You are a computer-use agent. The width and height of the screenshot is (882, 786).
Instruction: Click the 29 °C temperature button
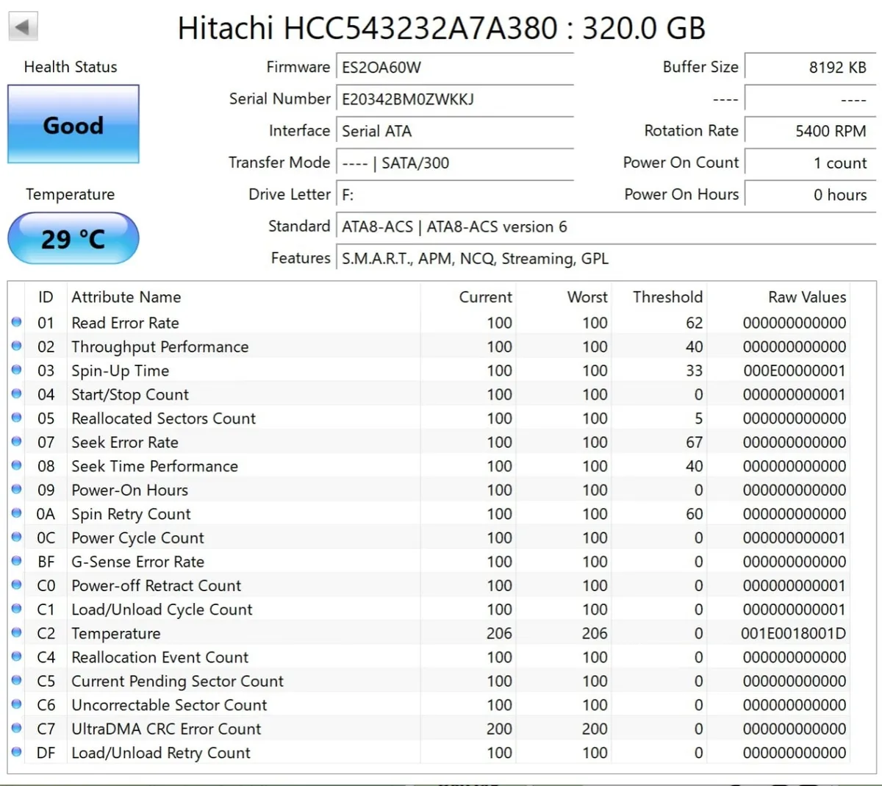[x=73, y=238]
